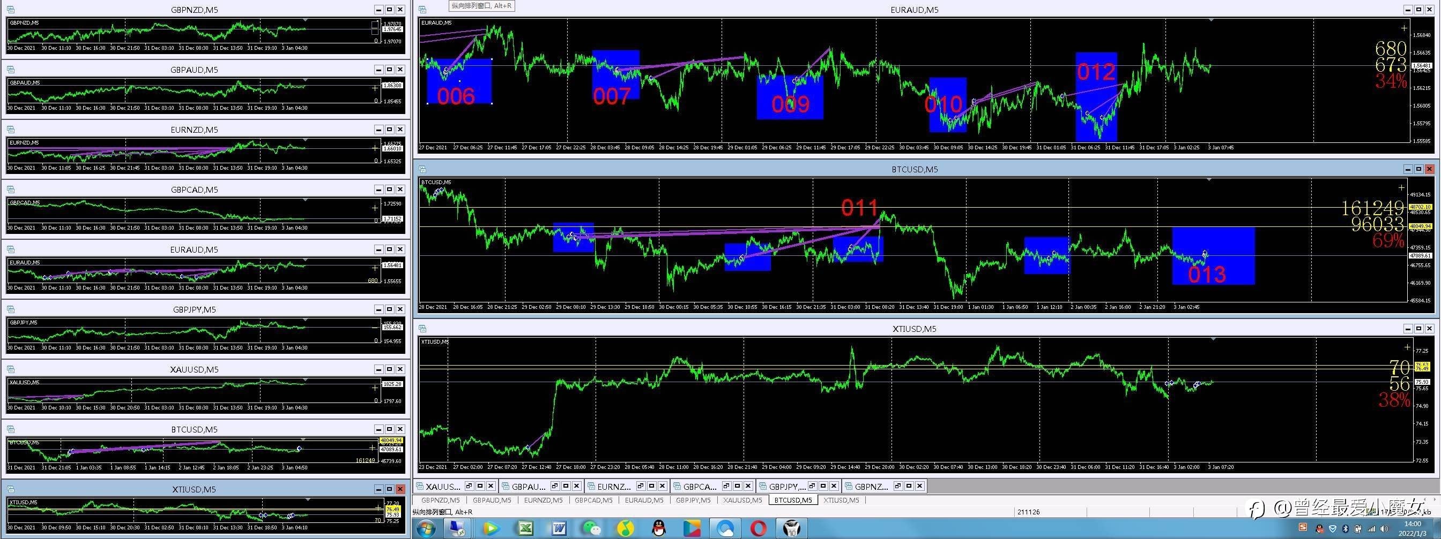1441x539 pixels.
Task: Launch Excel from the taskbar
Action: click(525, 528)
